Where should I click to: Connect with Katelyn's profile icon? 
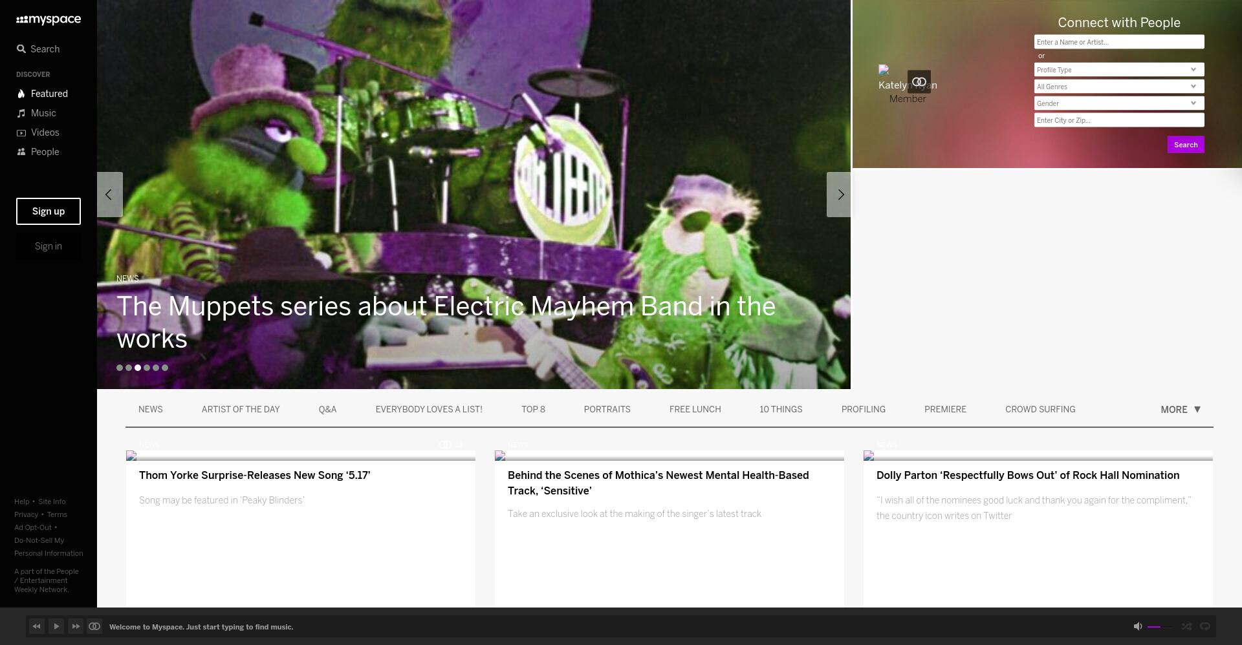click(919, 82)
